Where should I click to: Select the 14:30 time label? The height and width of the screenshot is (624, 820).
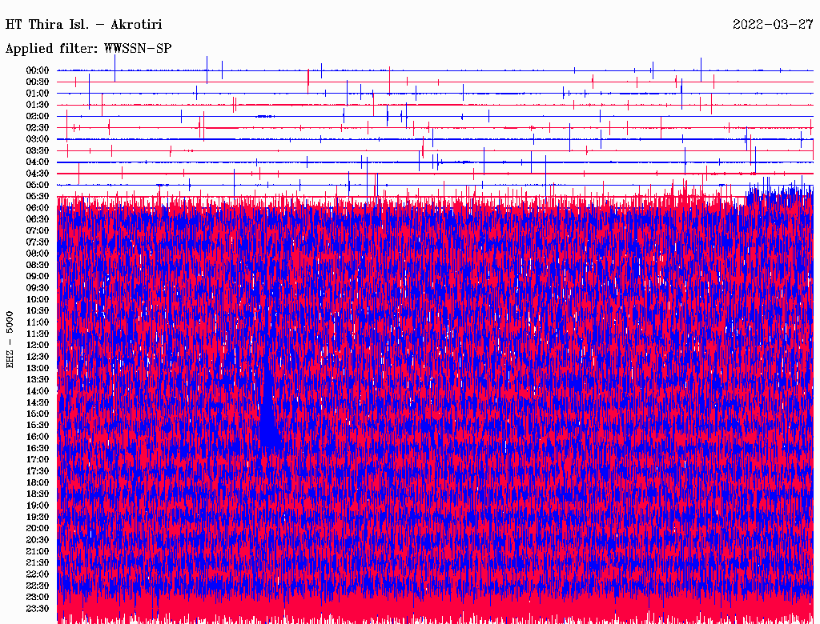tap(38, 403)
